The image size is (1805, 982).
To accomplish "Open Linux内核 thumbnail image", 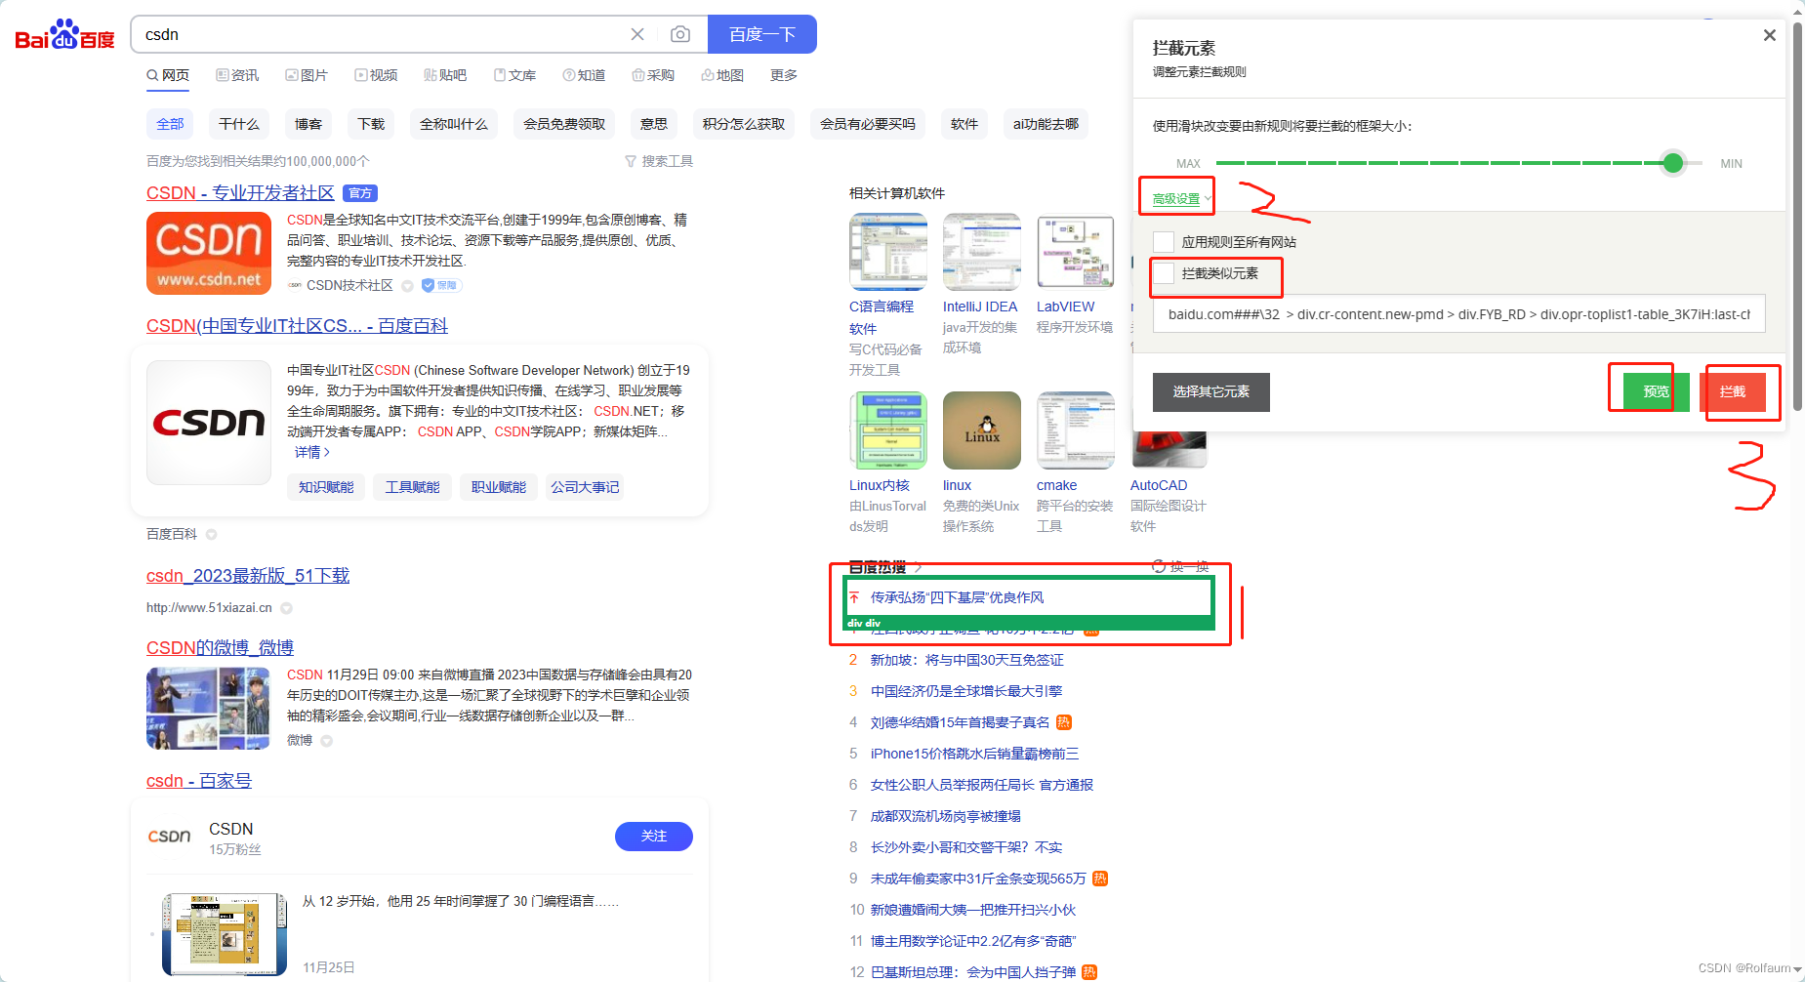I will [x=888, y=430].
